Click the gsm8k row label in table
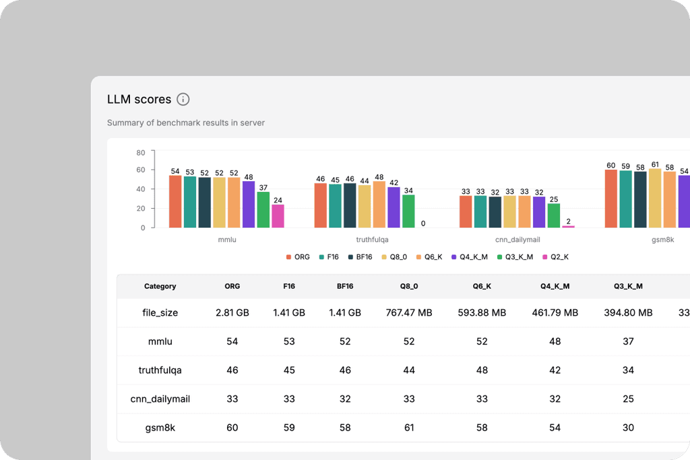This screenshot has width=690, height=460. tap(160, 428)
